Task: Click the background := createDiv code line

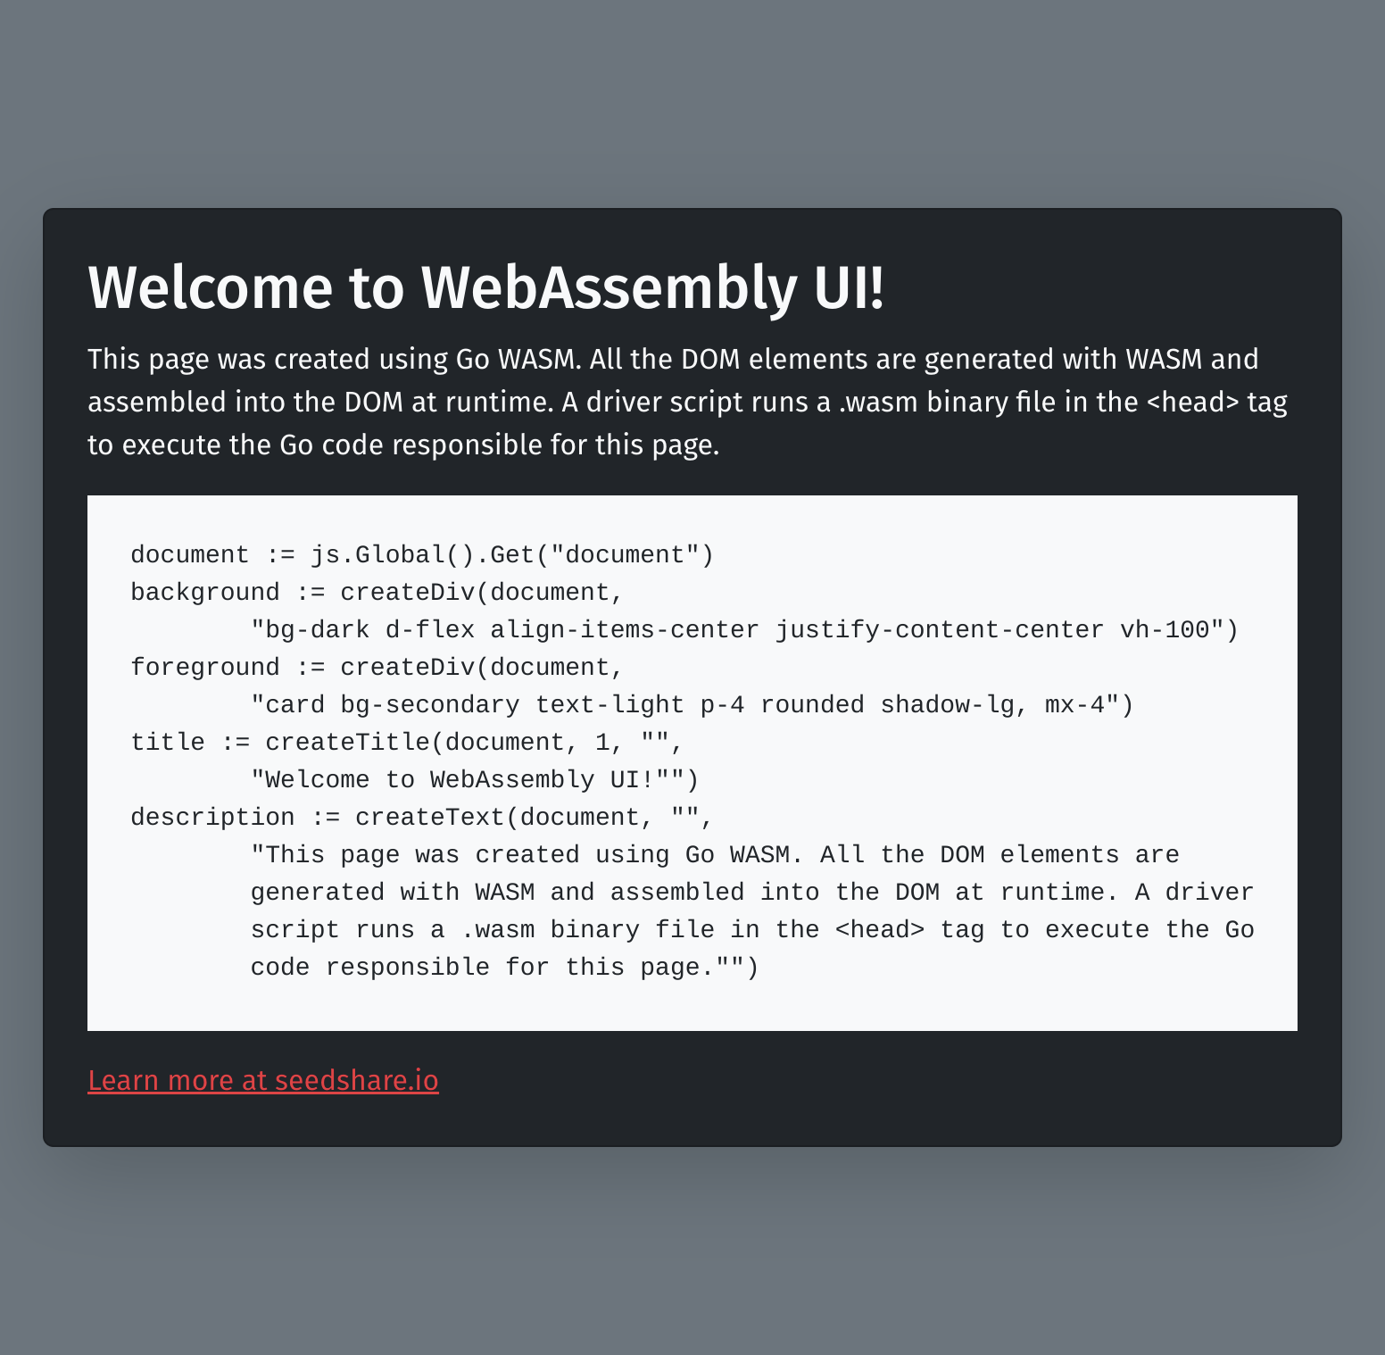Action: click(x=377, y=592)
